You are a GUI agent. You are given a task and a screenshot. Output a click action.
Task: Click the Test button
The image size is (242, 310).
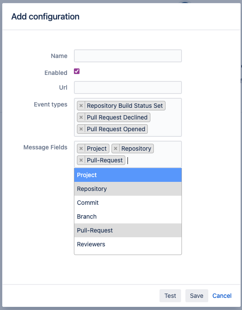coord(170,296)
